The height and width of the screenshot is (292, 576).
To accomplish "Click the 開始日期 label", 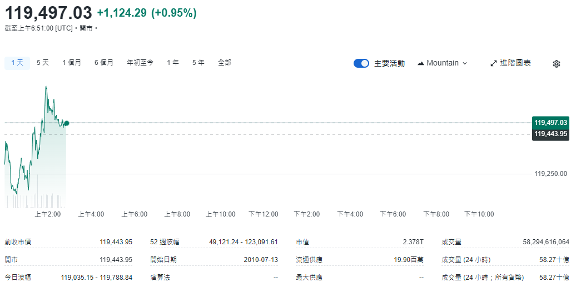I will [x=163, y=260].
